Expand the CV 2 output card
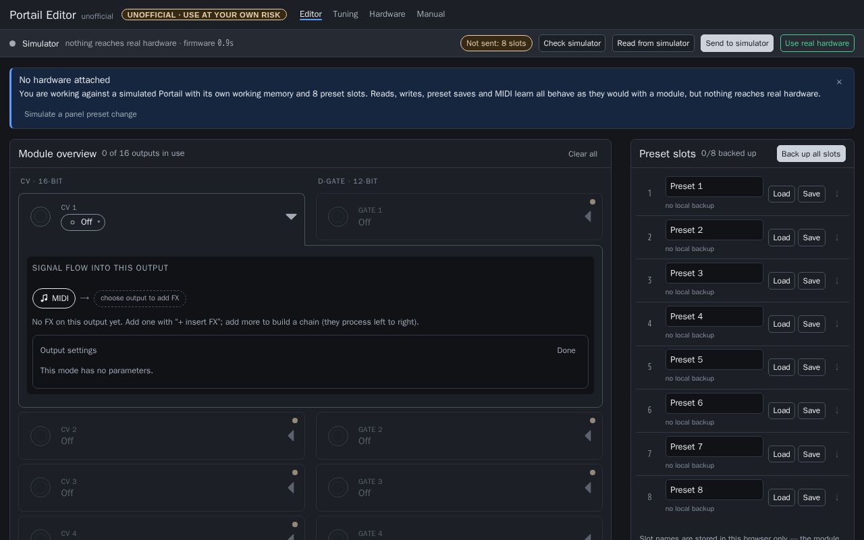The height and width of the screenshot is (540, 864). [x=291, y=436]
